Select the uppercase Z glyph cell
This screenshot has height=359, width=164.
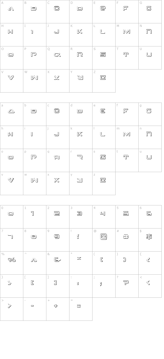[104, 81]
